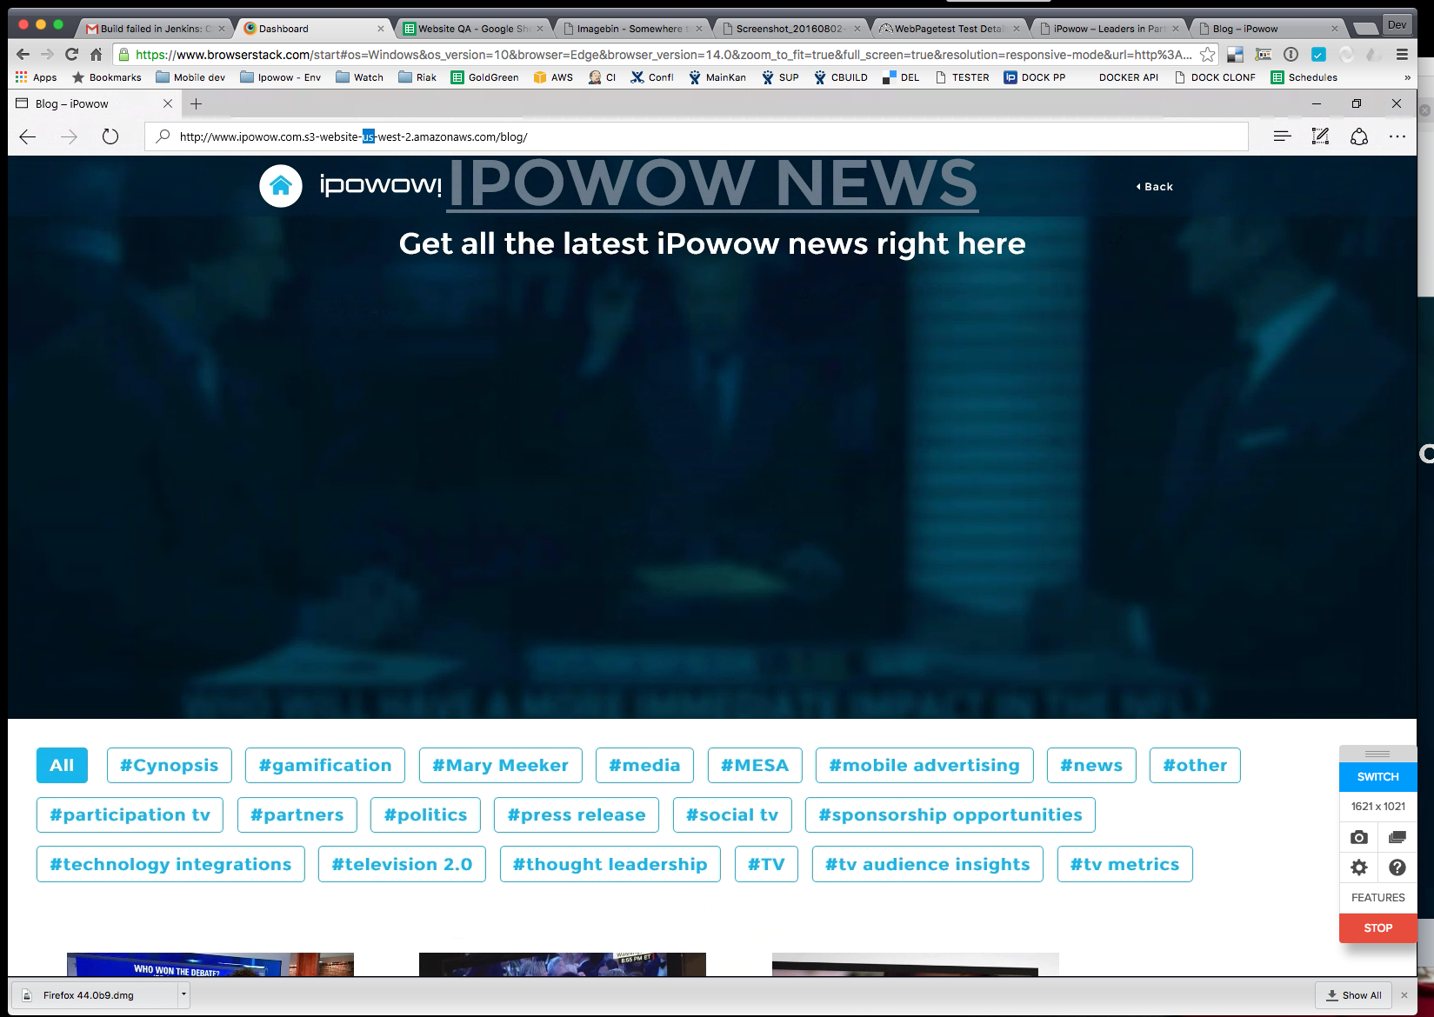Reload the Chrome page

(x=72, y=54)
